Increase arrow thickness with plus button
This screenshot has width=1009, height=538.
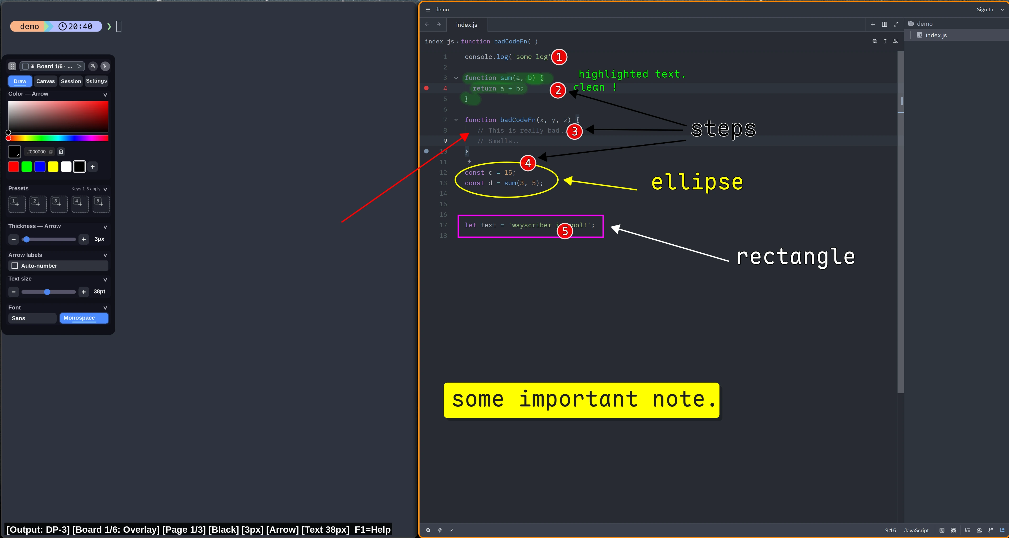tap(83, 239)
